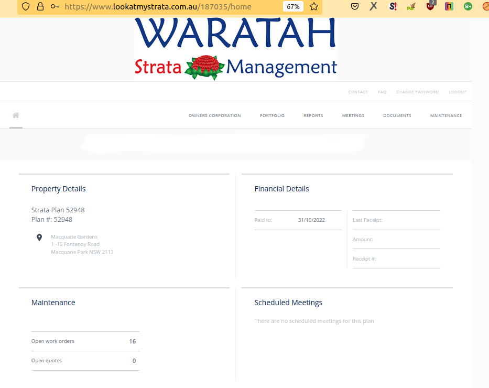
Task: Click the "1 -15 Fontenoy Road" address line
Action: click(75, 244)
